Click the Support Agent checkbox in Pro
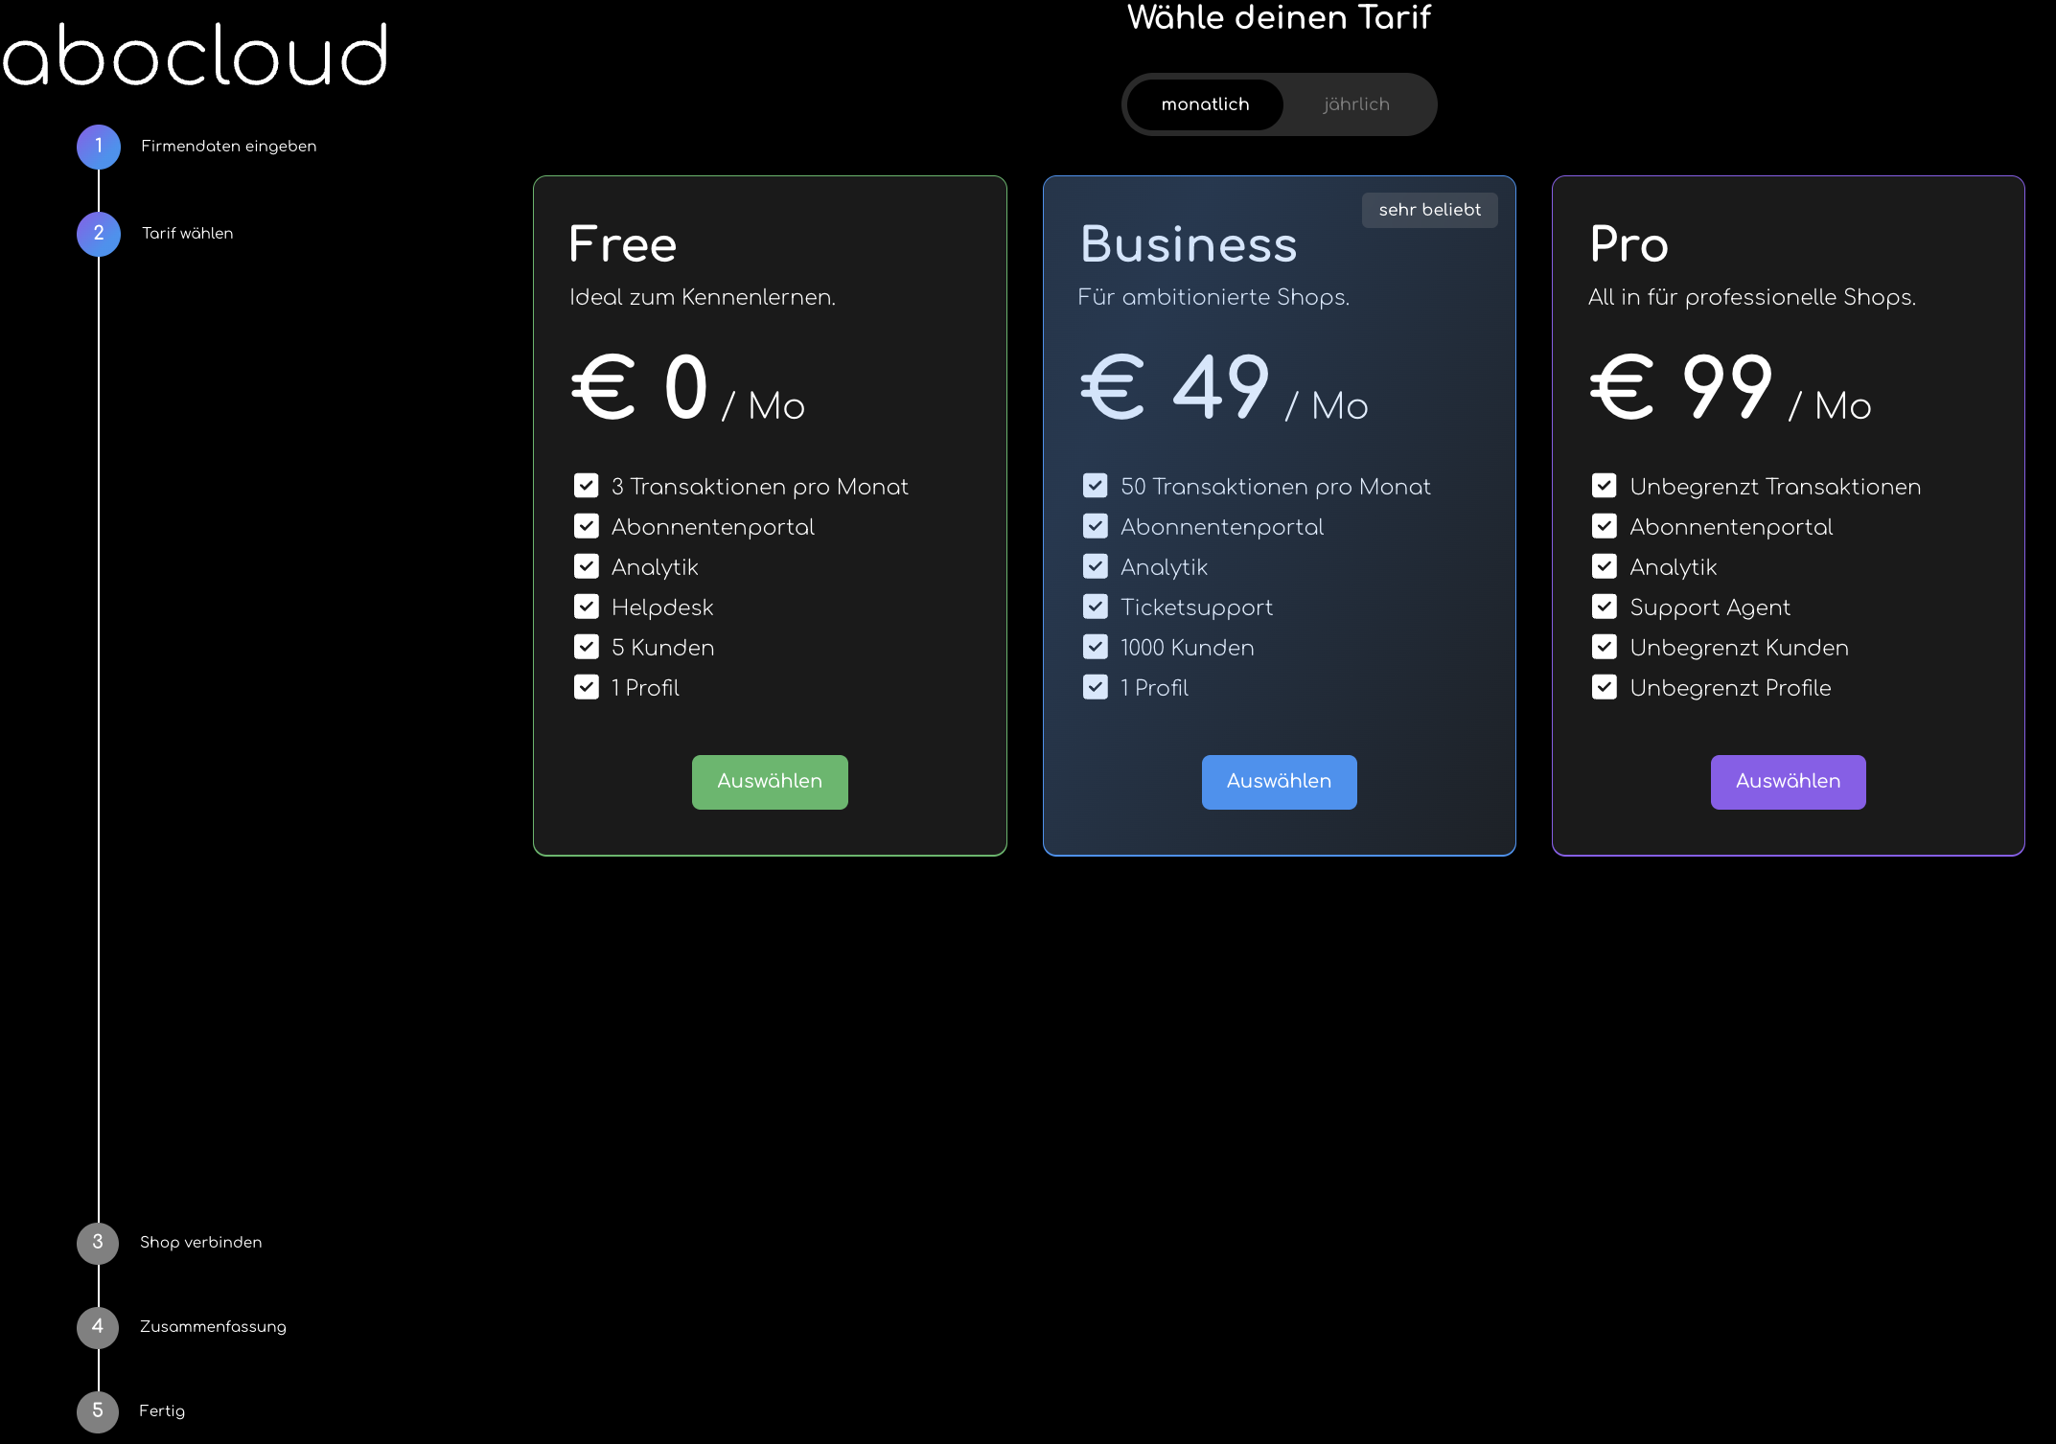Image resolution: width=2056 pixels, height=1444 pixels. click(x=1604, y=607)
